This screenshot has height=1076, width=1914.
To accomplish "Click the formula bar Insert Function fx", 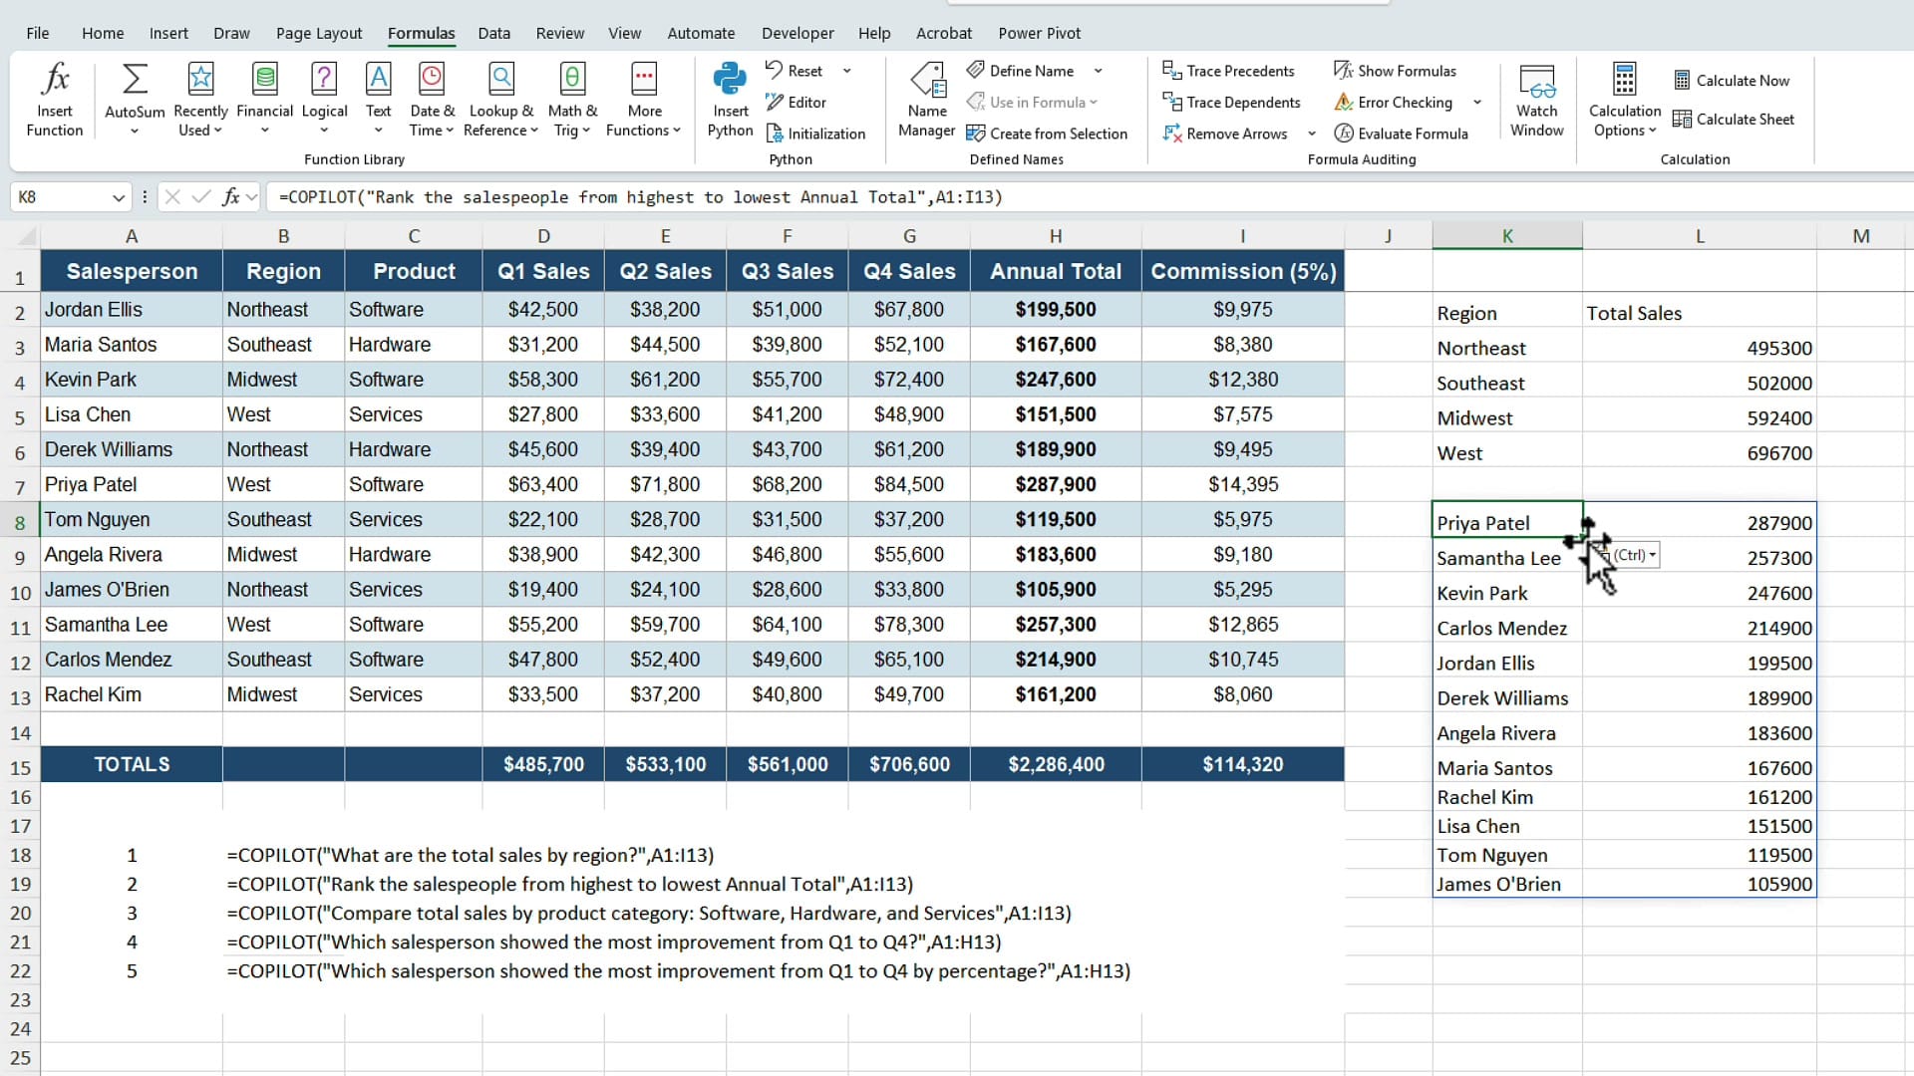I will 230,197.
